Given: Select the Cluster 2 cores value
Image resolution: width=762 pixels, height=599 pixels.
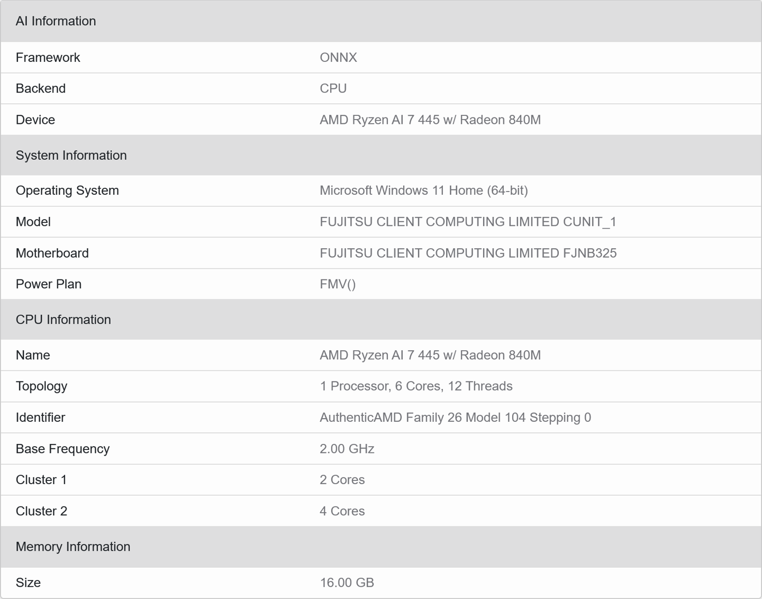Looking at the screenshot, I should (x=342, y=511).
